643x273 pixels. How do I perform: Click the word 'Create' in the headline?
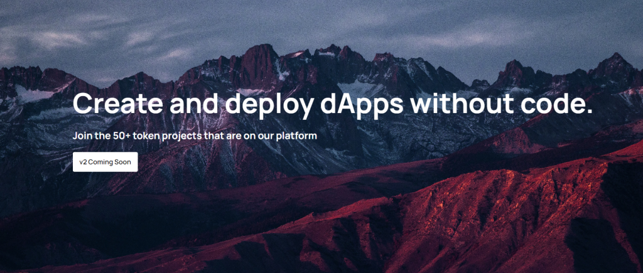coord(117,104)
